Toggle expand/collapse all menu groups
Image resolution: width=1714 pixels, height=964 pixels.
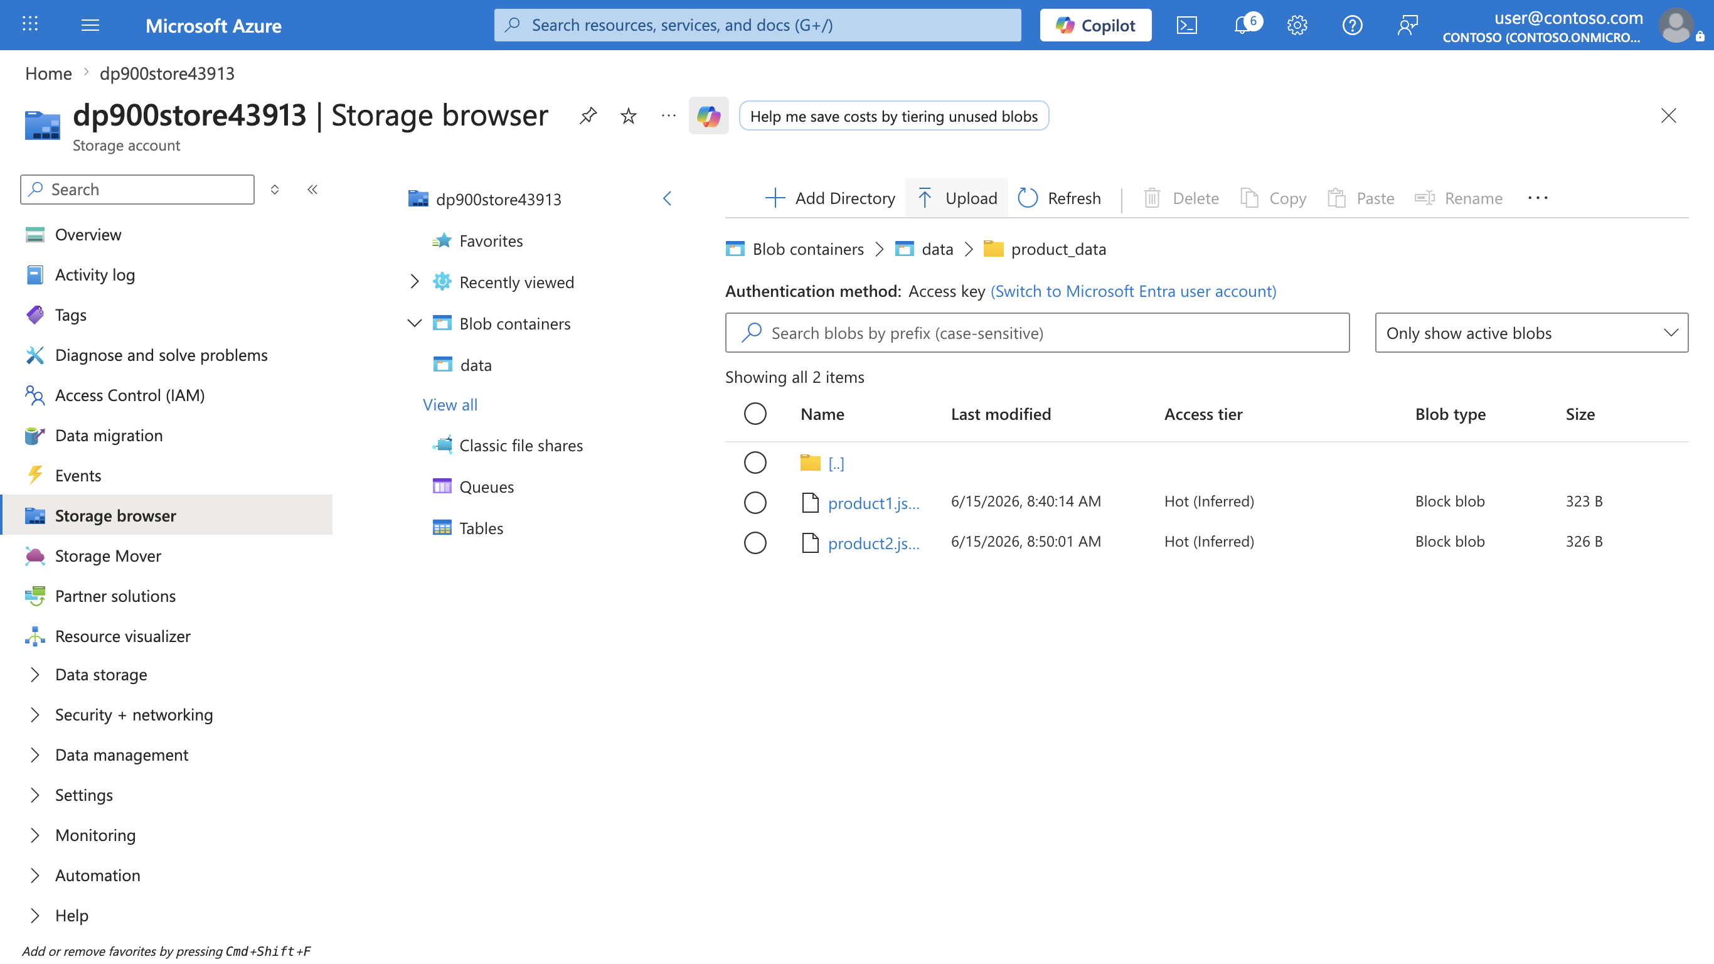click(274, 190)
